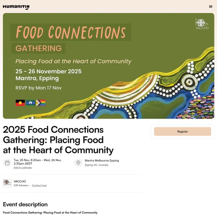Screen dimensions: 217x217
Task: Click the Humanitix logo
Action: (x=16, y=7)
